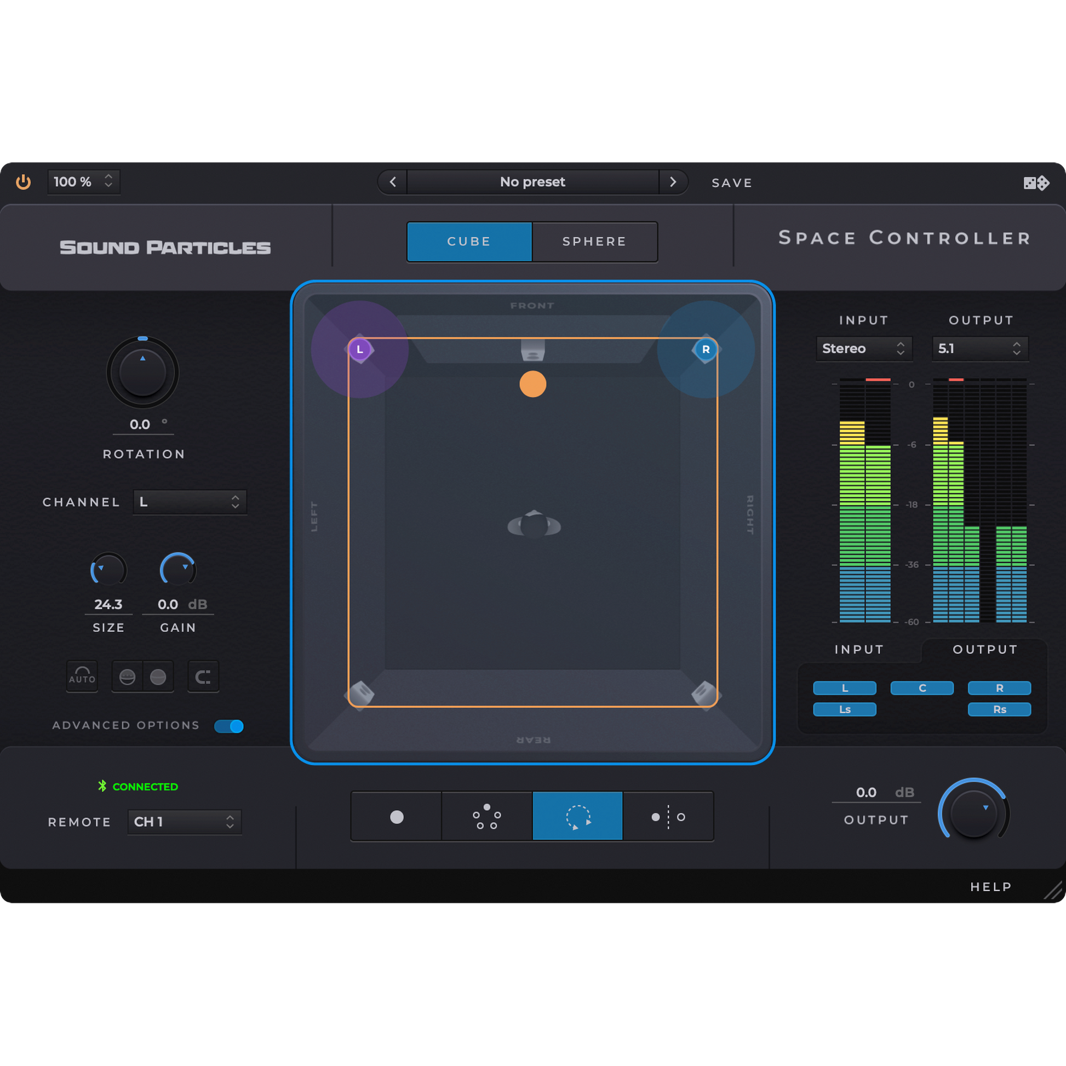Open the Remote CH 1 dropdown
Screen dimensions: 1066x1066
(184, 822)
